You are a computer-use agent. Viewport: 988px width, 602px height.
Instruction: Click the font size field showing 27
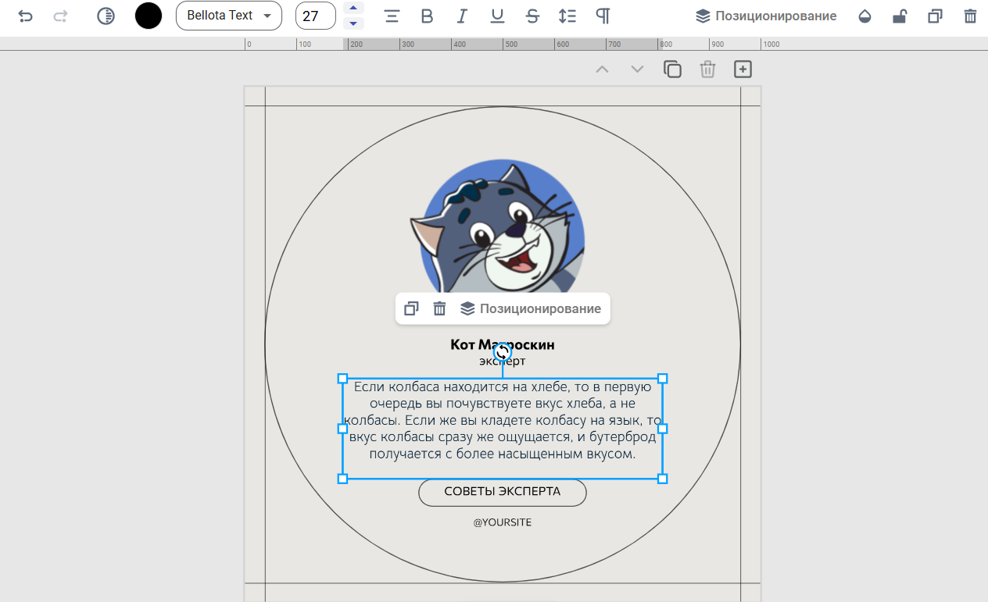point(316,16)
